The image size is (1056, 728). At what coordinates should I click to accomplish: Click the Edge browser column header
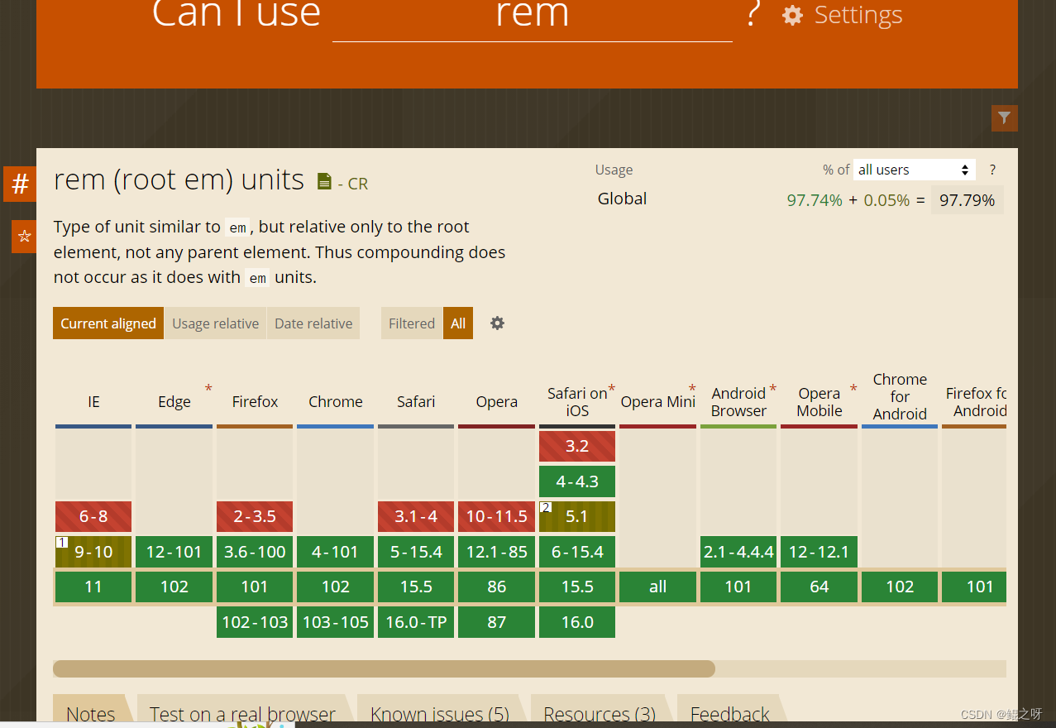click(174, 402)
